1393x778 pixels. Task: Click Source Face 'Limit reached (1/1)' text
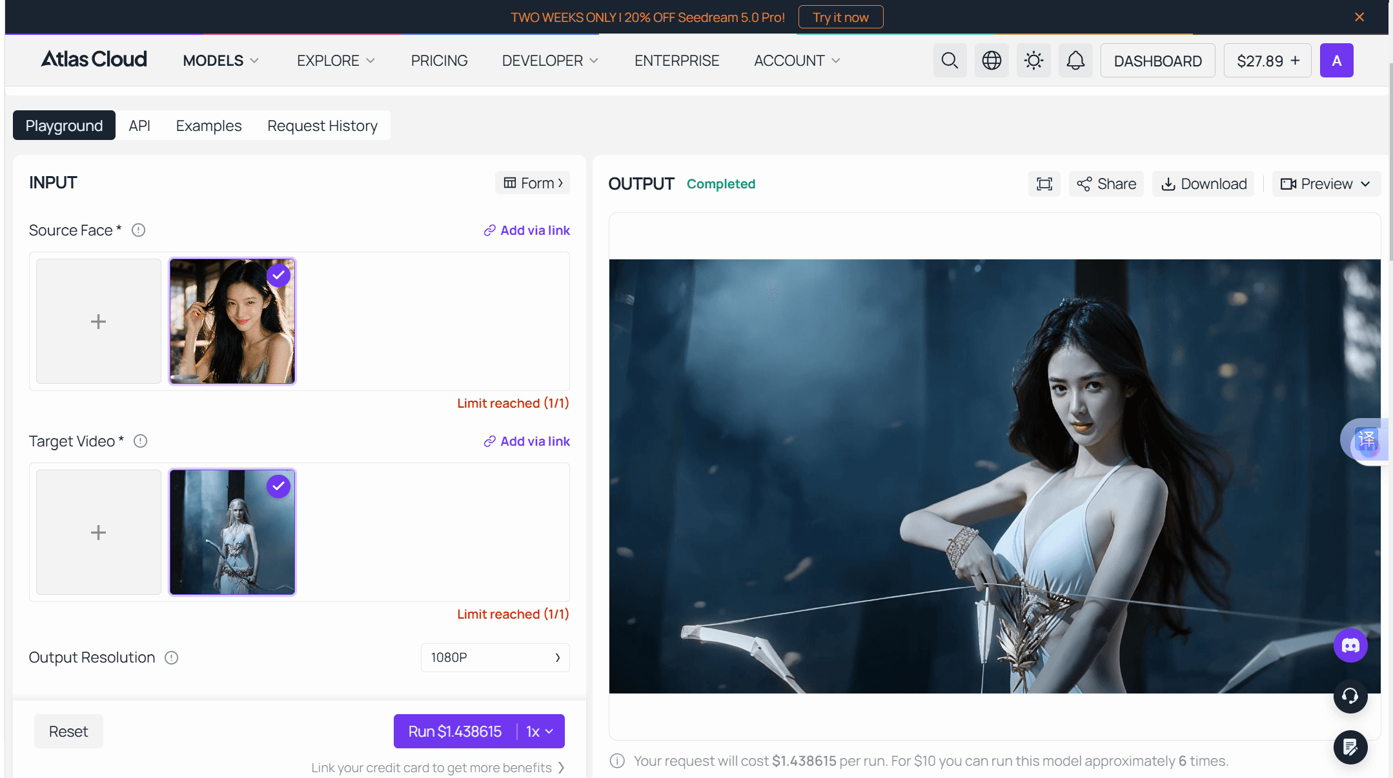click(513, 403)
